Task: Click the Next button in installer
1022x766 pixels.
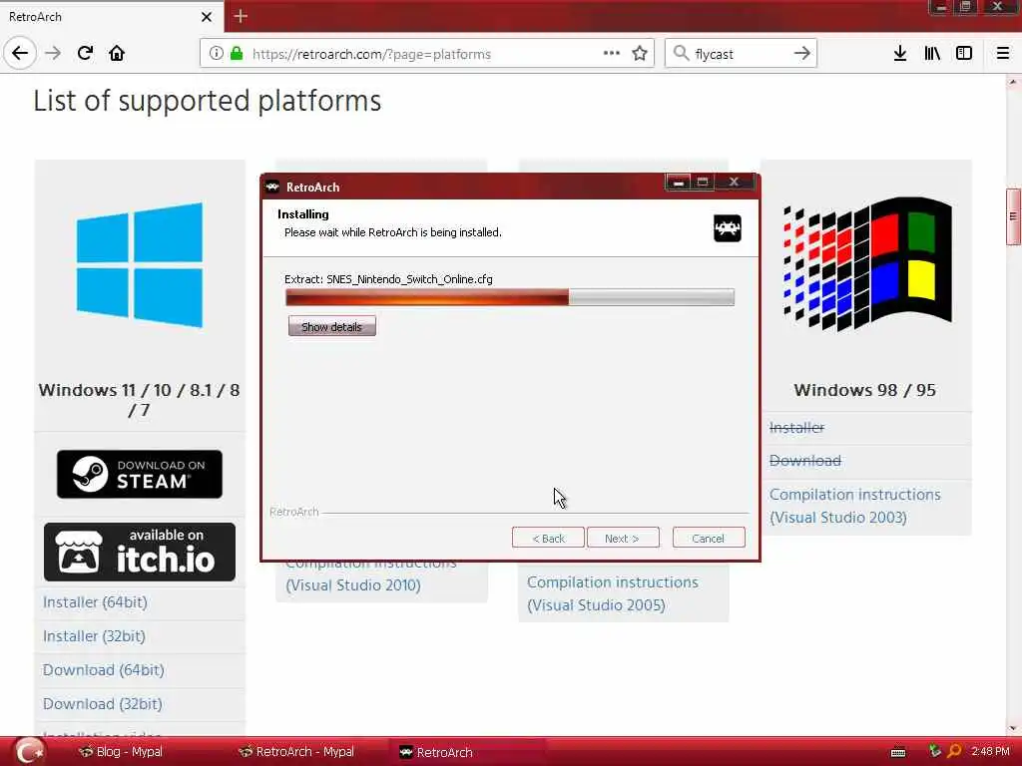Action: tap(623, 538)
